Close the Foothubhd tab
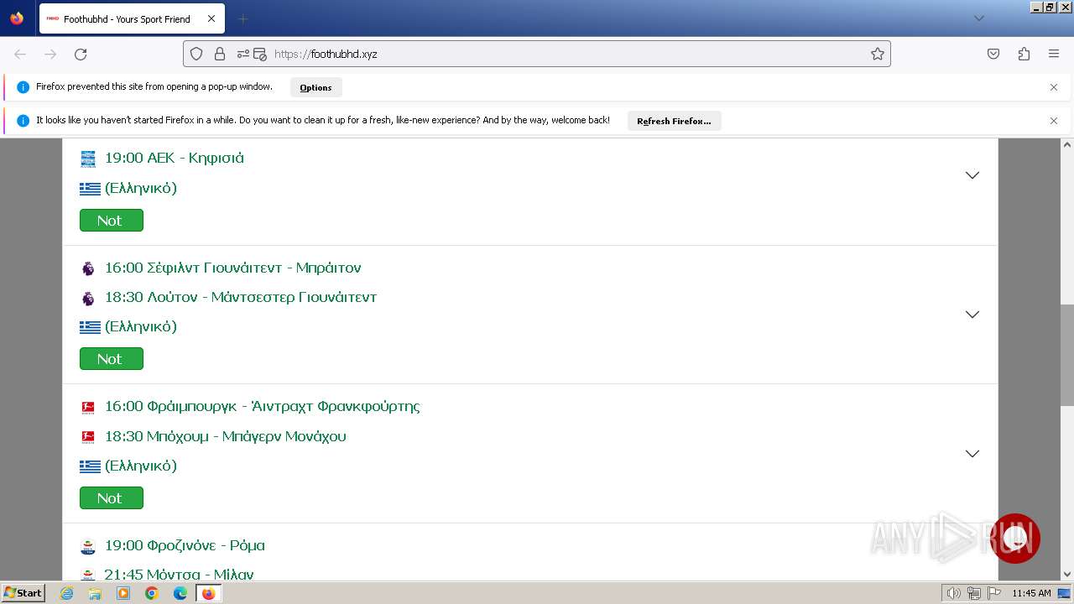This screenshot has height=604, width=1074. pyautogui.click(x=211, y=18)
